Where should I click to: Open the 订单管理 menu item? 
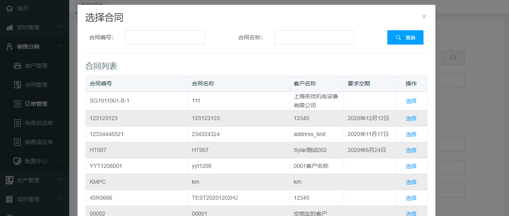[36, 104]
